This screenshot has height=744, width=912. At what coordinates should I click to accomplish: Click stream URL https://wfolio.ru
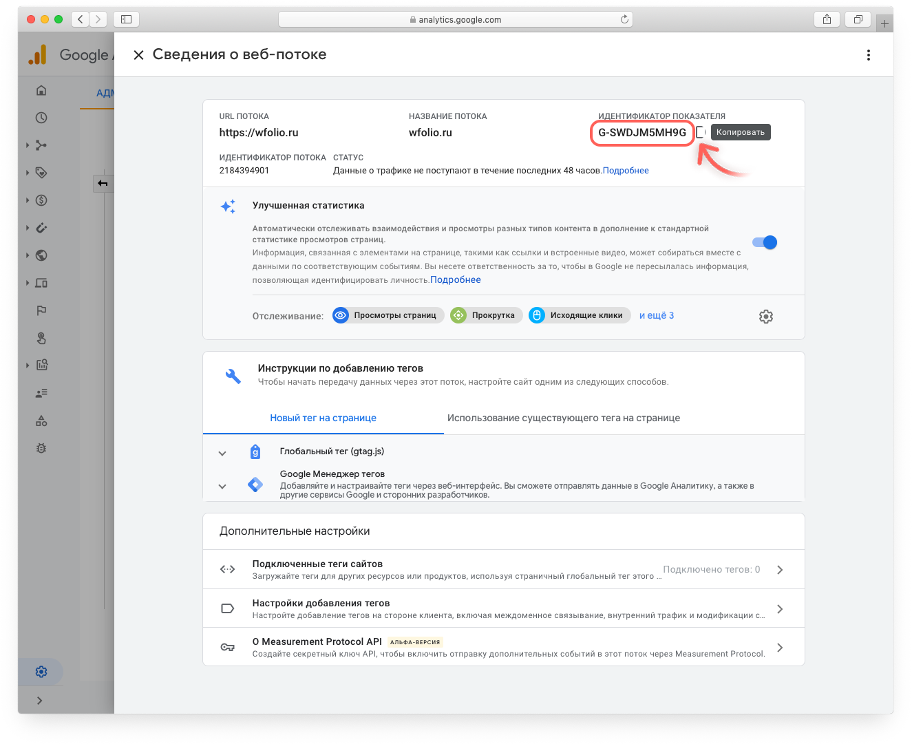[259, 133]
